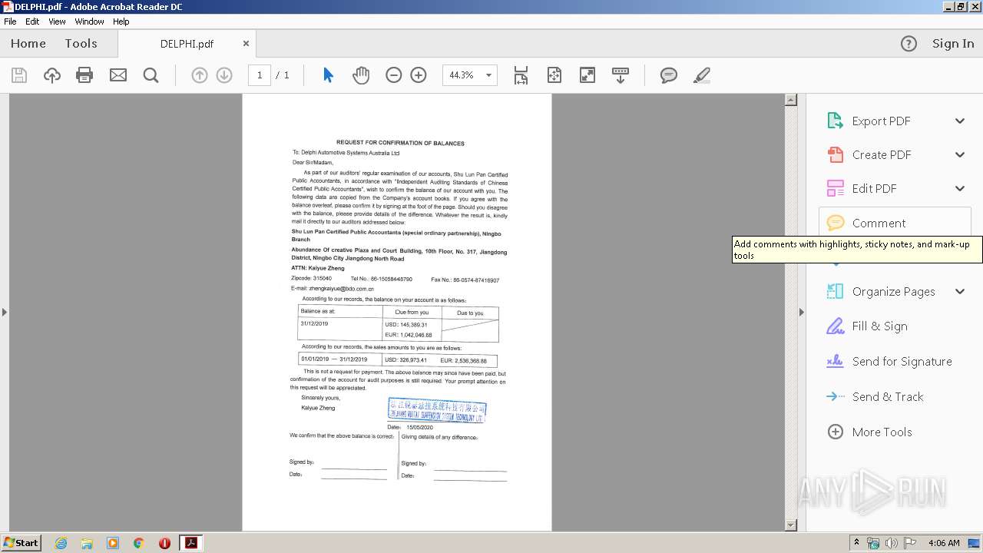Screen dimensions: 983x553
Task: Switch to the Tools tab
Action: click(x=81, y=44)
